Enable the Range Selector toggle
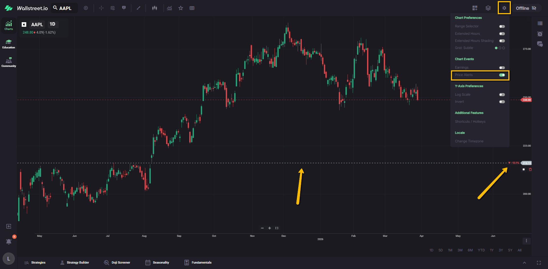This screenshot has height=269, width=548. [502, 26]
